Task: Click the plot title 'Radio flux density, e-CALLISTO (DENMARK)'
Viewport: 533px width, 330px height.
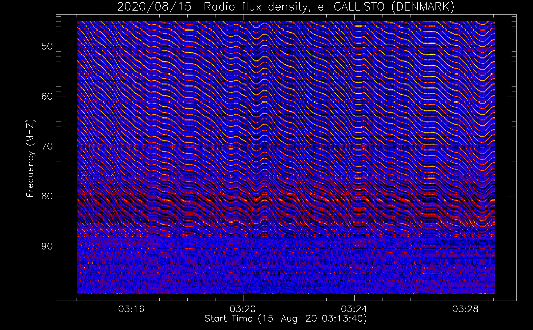Action: 329,7
